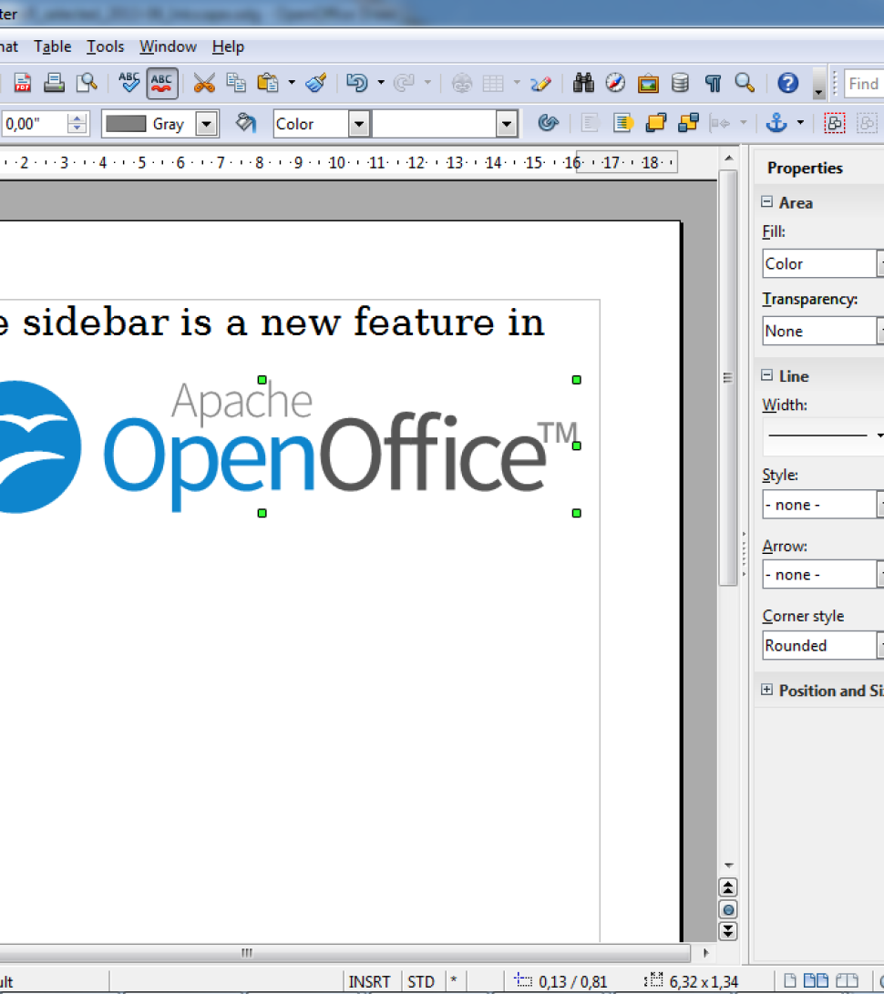The width and height of the screenshot is (884, 994).
Task: Open the Window menu
Action: (168, 46)
